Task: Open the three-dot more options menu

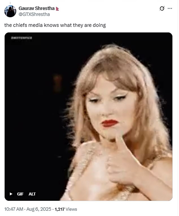Action: coord(170,8)
